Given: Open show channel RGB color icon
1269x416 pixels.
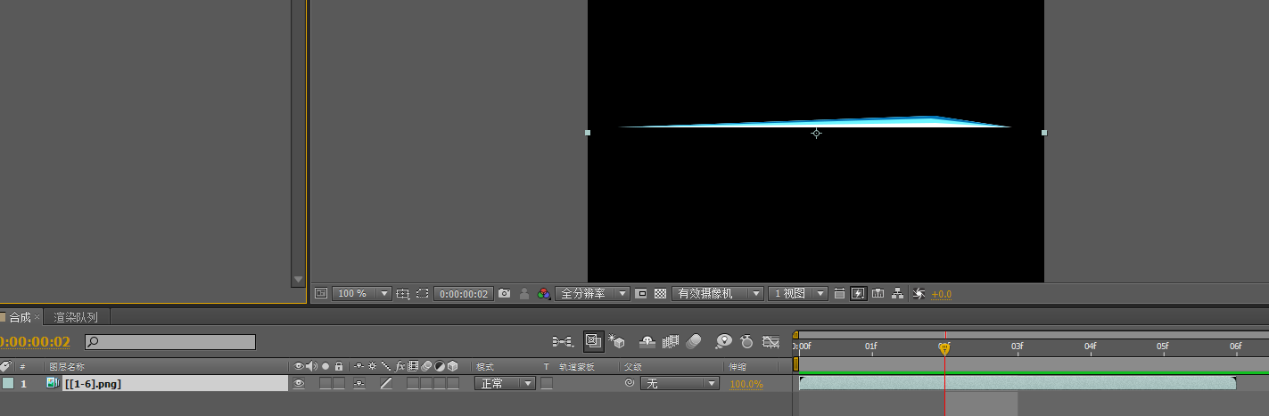Looking at the screenshot, I should click(x=543, y=293).
